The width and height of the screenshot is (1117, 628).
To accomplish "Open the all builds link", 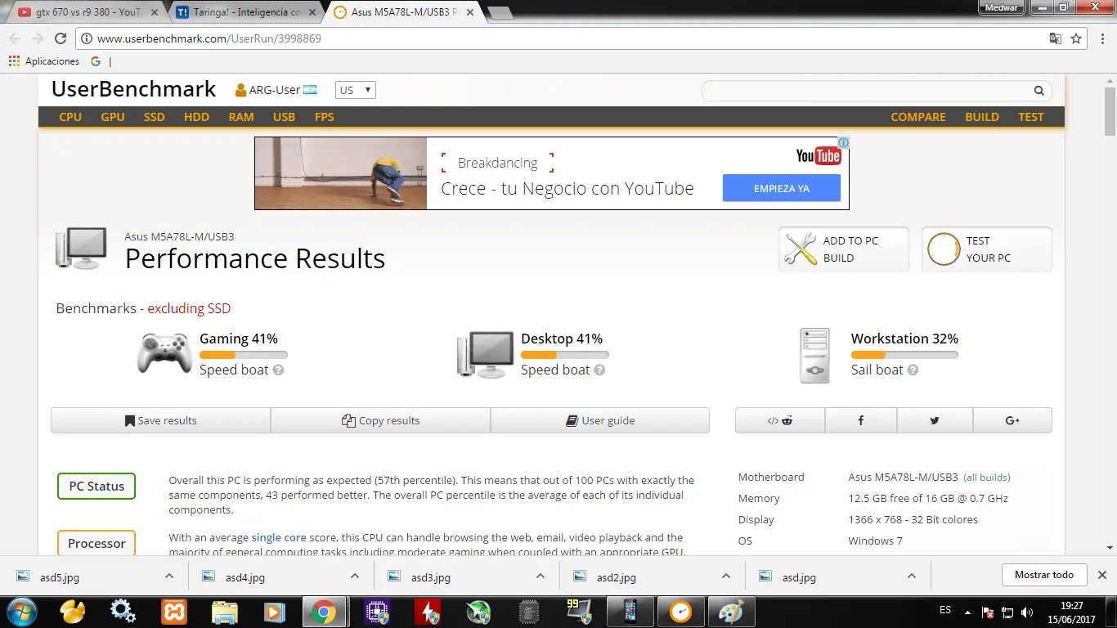I will 987,478.
